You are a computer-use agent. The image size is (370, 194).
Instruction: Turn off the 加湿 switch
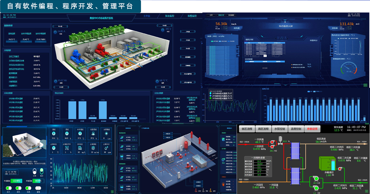(28, 188)
